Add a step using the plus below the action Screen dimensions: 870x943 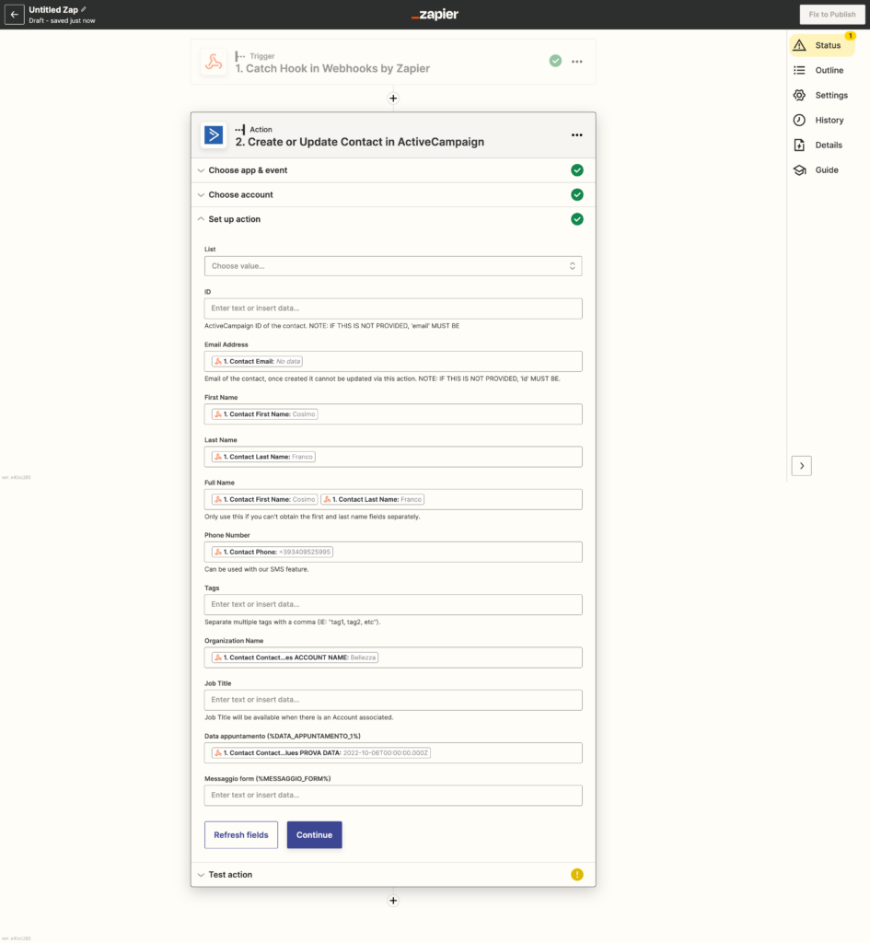pos(393,900)
